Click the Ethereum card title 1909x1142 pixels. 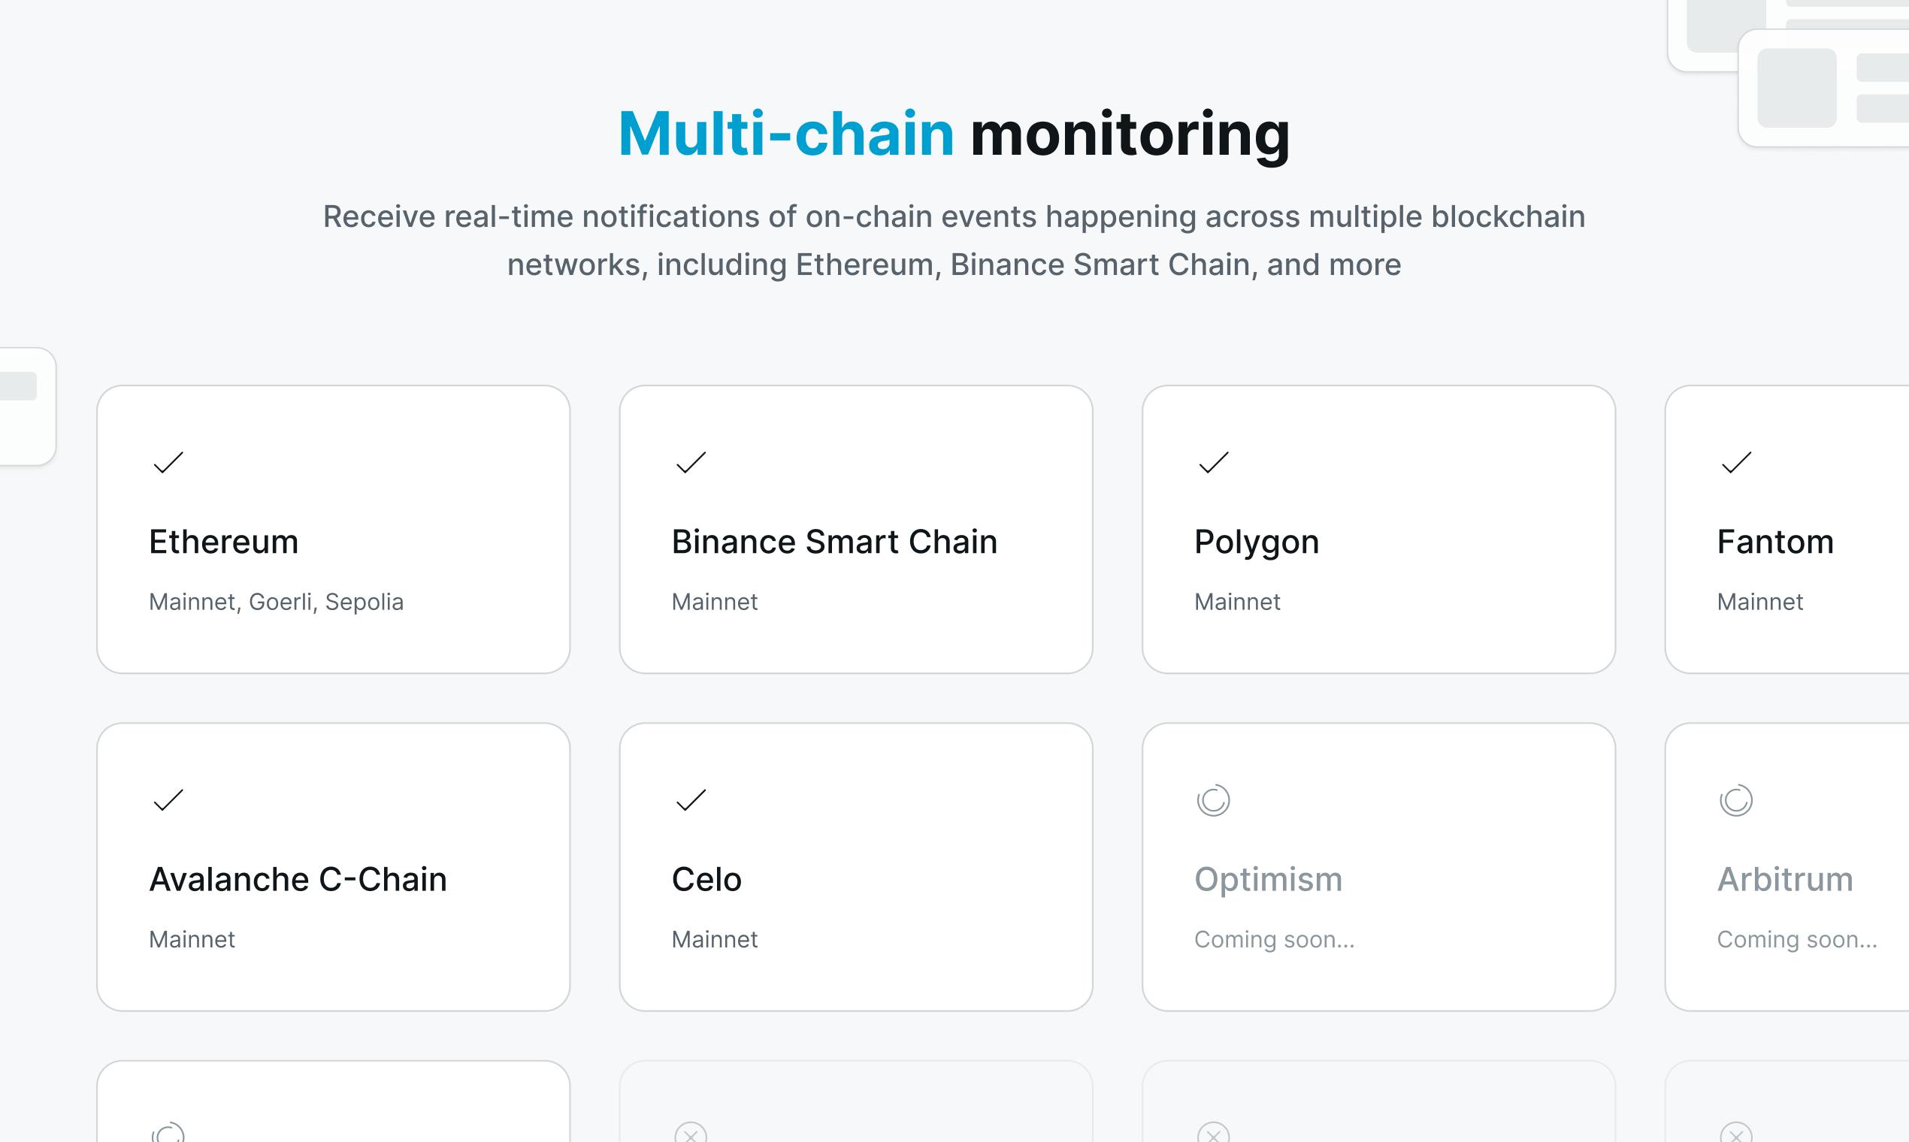point(223,542)
